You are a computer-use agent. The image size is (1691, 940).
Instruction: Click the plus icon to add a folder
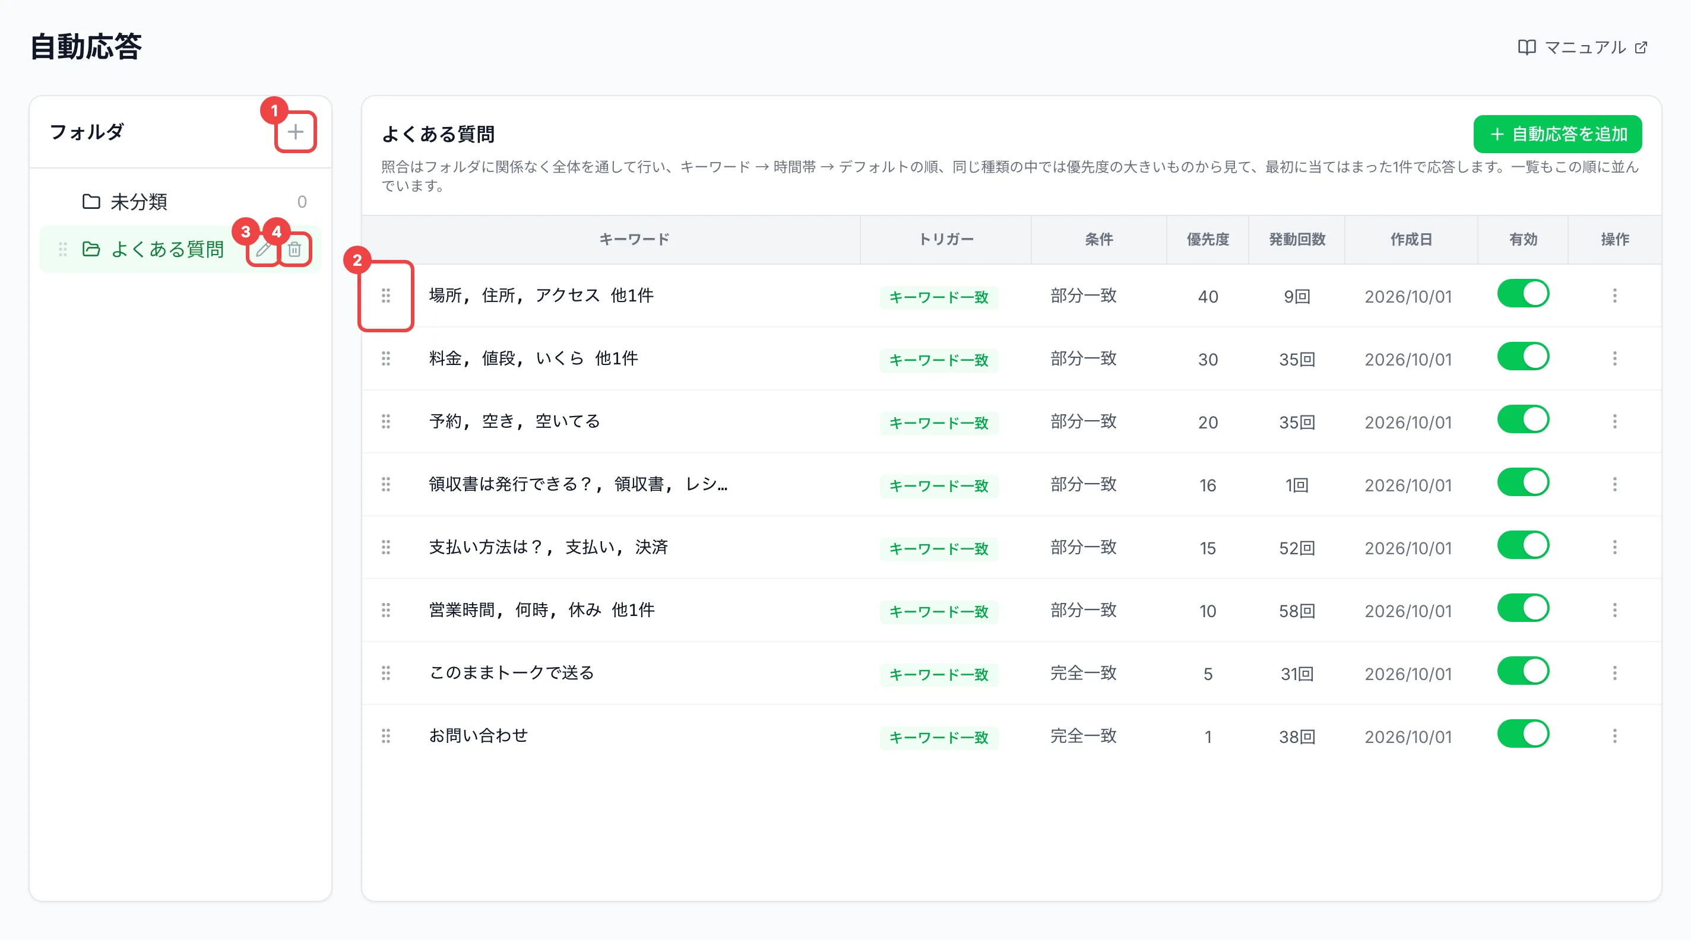click(x=296, y=132)
